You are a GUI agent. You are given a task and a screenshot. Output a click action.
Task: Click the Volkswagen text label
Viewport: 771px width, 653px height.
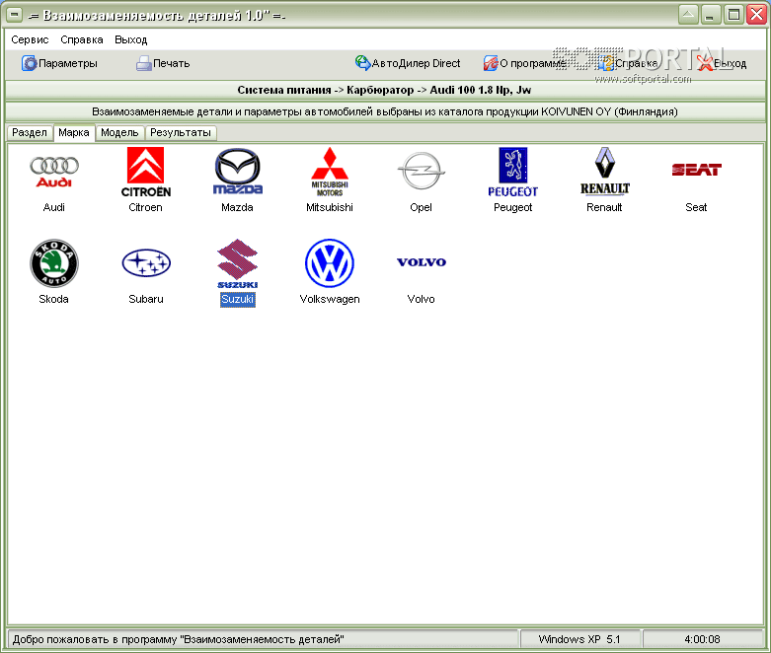pos(330,299)
